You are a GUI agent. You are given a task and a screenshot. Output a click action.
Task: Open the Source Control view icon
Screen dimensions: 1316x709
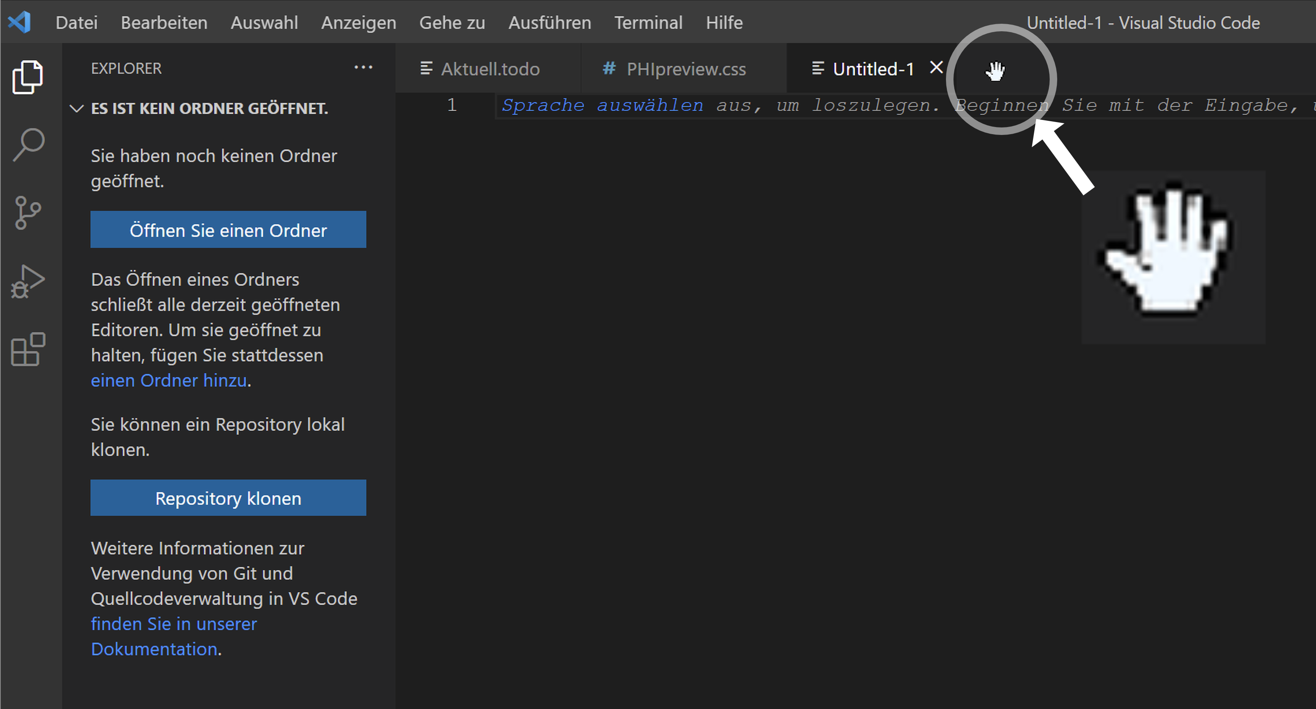coord(28,212)
